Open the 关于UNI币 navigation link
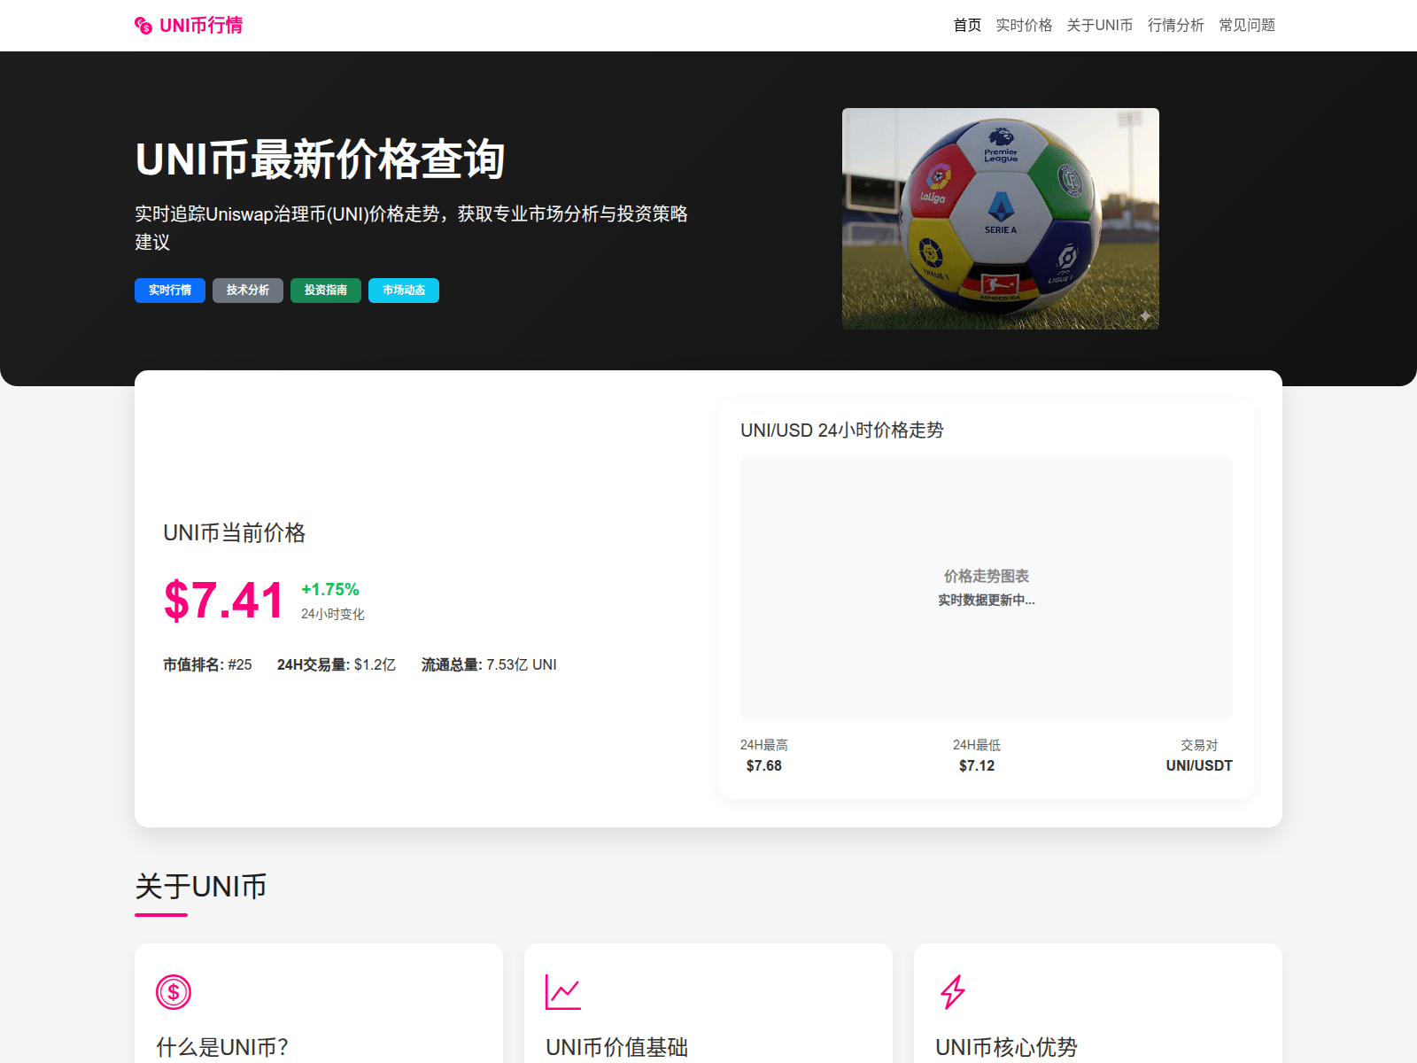 pos(1100,26)
